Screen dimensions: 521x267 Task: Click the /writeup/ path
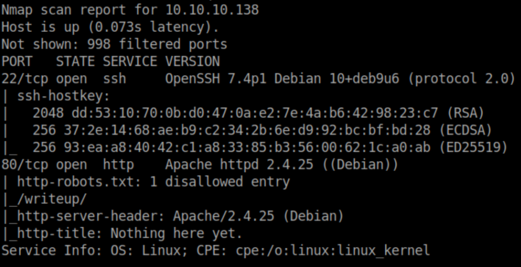[x=51, y=199]
